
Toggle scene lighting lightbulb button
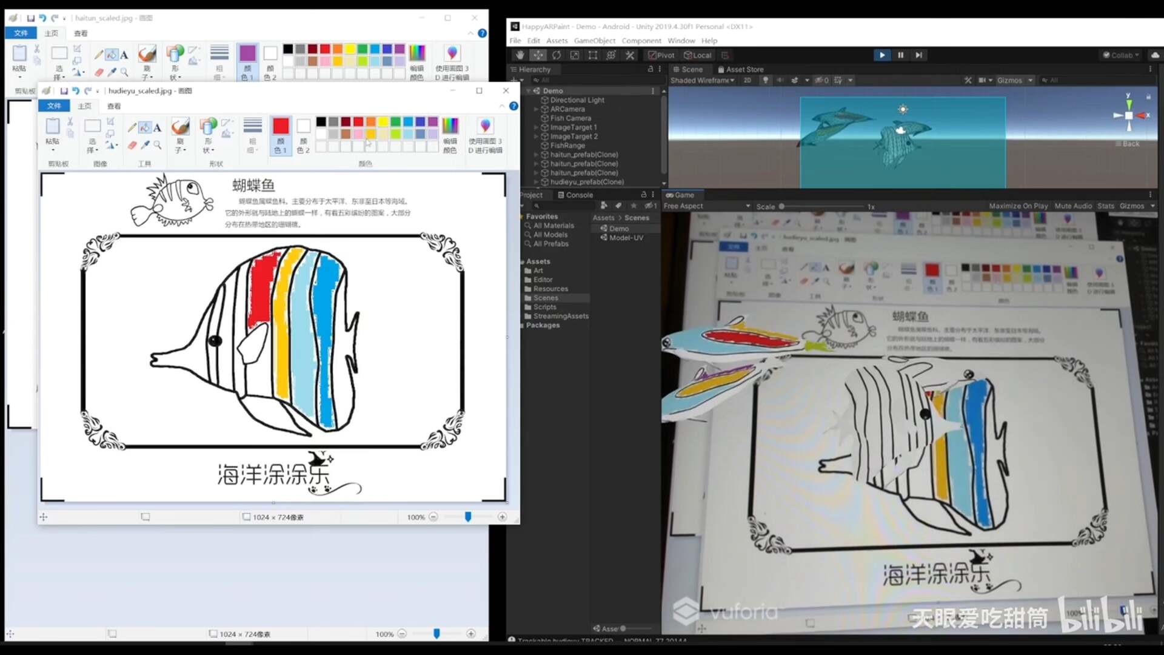click(x=765, y=80)
